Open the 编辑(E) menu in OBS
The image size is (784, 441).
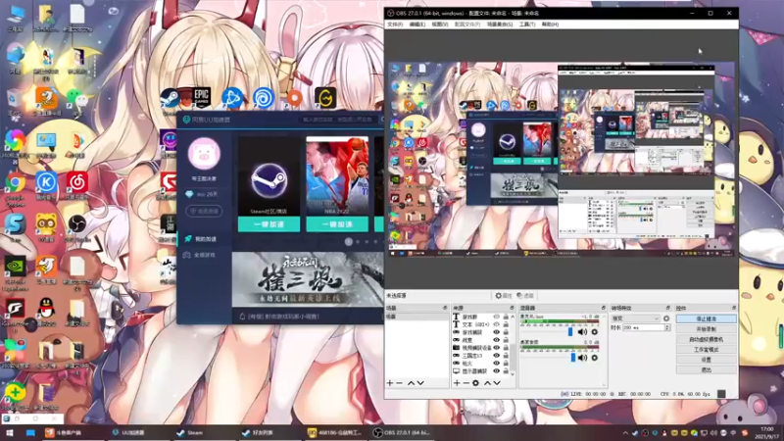[x=417, y=24]
